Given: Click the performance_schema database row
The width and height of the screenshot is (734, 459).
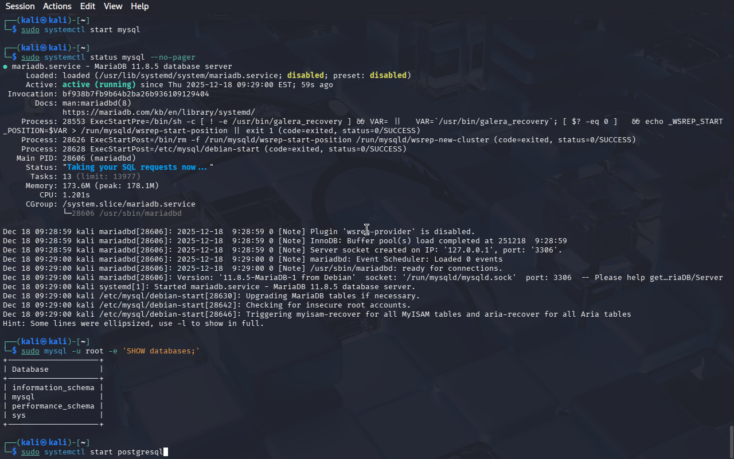Looking at the screenshot, I should coord(53,406).
